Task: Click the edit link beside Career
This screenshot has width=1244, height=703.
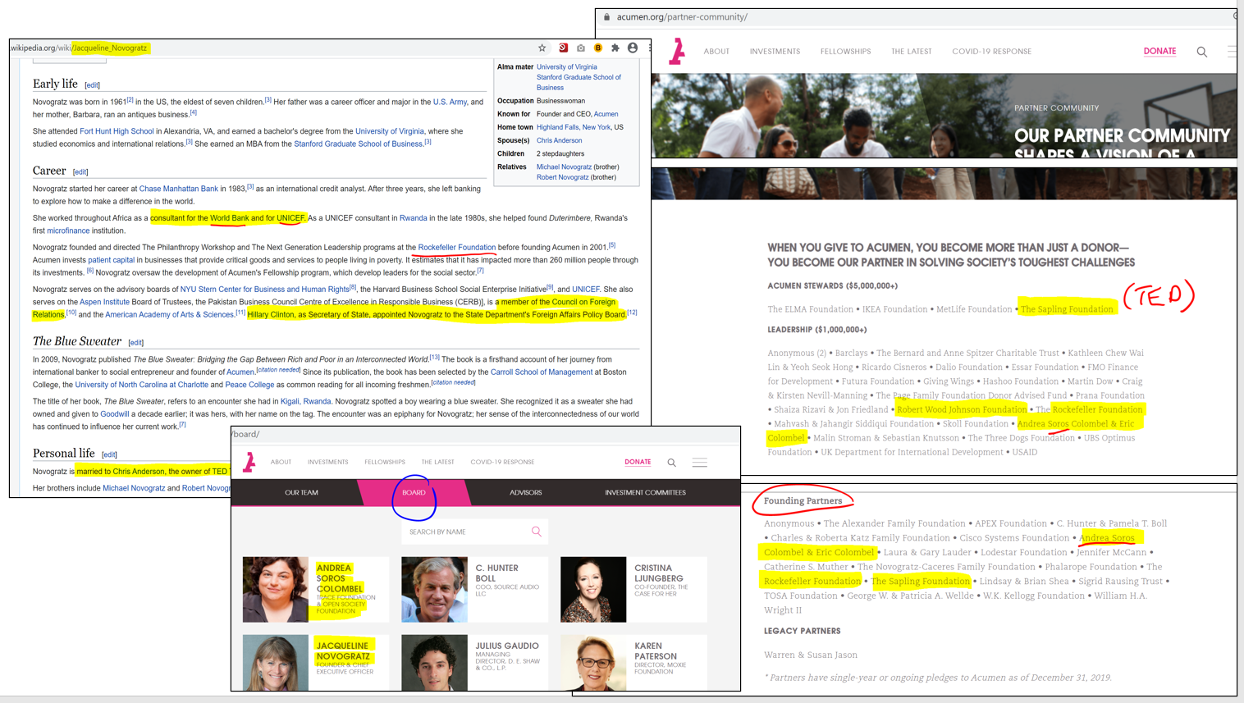Action: click(x=80, y=172)
